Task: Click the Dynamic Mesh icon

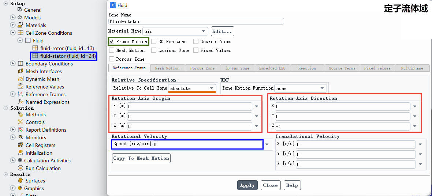Action: point(21,79)
